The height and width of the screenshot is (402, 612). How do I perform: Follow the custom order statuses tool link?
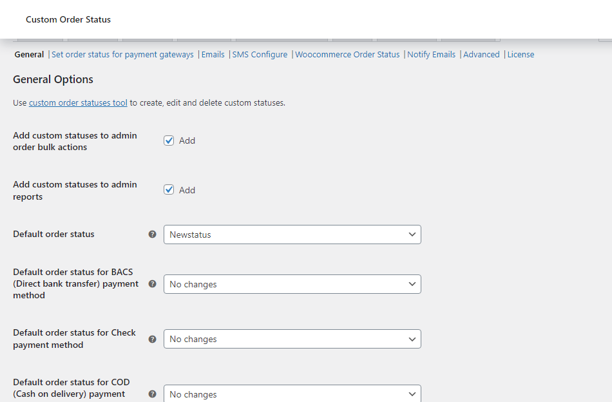tap(78, 103)
